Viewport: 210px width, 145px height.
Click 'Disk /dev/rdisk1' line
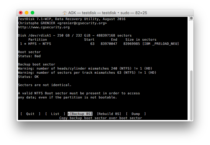(75, 35)
